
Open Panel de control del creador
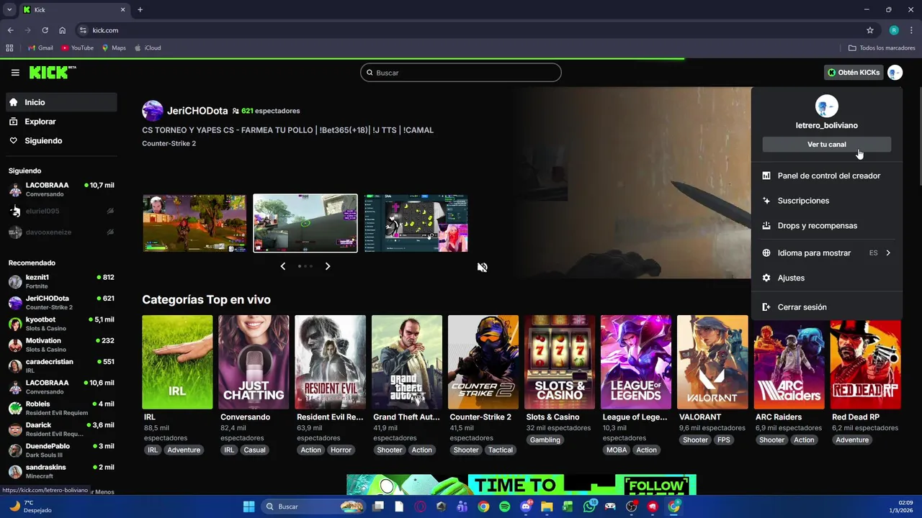[826, 176]
